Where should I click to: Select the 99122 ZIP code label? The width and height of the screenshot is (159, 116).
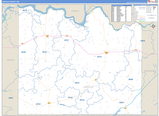point(99,57)
